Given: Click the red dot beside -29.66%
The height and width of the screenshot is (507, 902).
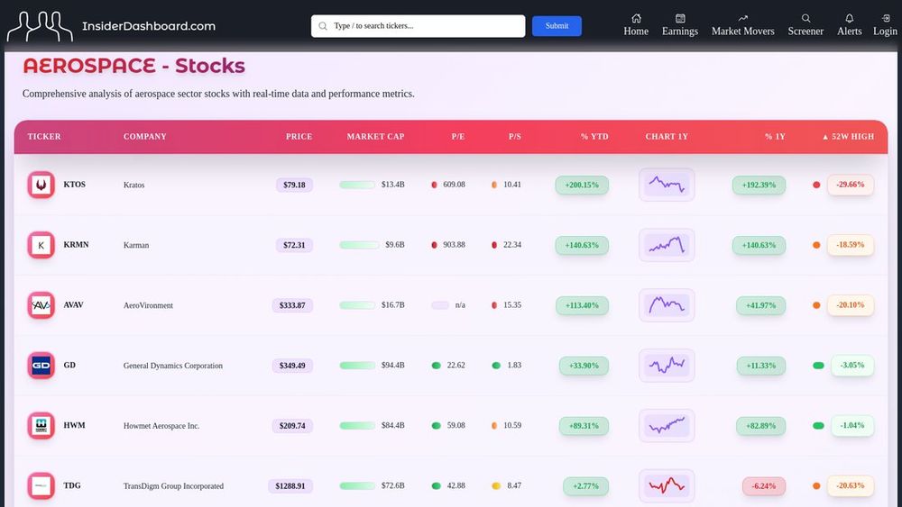Looking at the screenshot, I should pos(815,185).
